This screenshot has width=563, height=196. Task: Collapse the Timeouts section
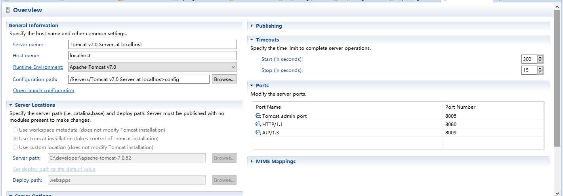tap(252, 40)
